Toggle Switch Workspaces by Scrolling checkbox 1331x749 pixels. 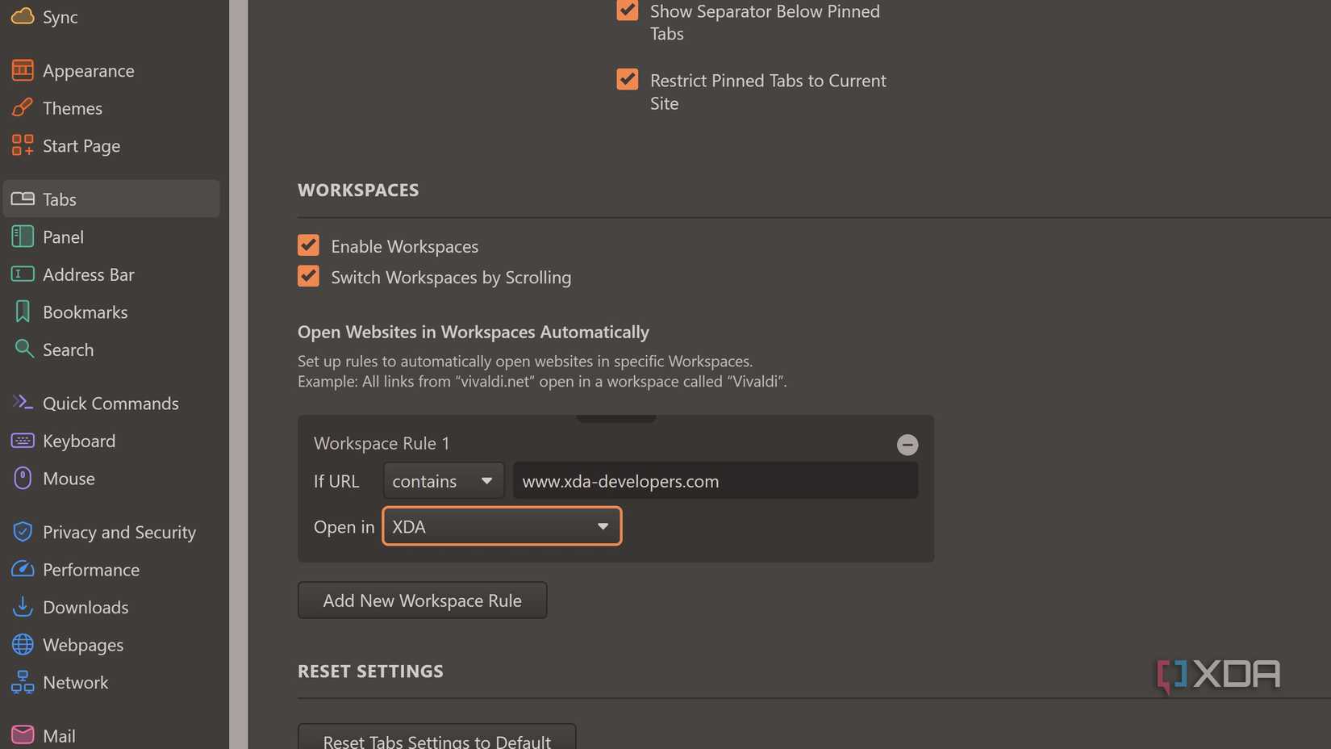tap(308, 276)
